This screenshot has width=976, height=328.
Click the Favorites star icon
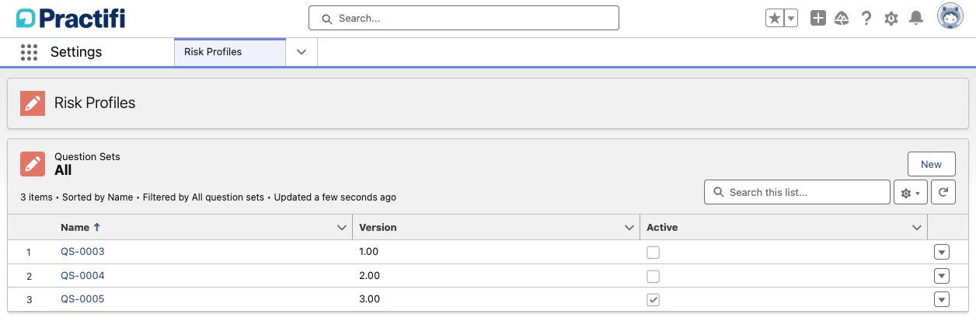coord(775,18)
